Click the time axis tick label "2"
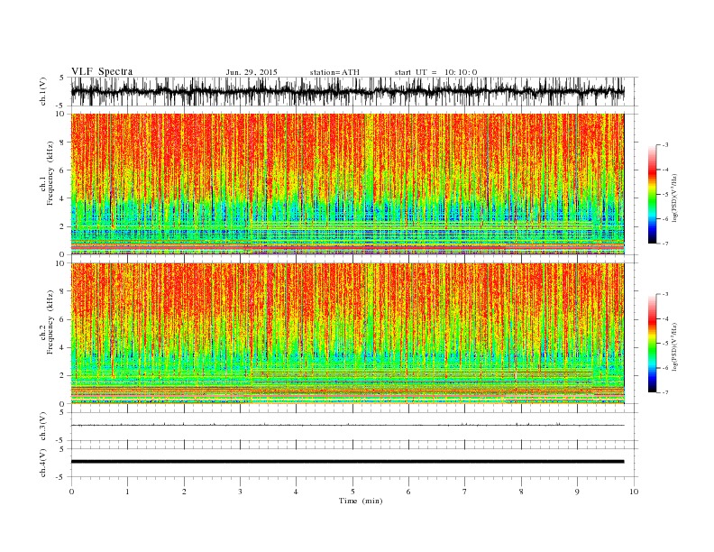714x552 pixels. click(x=184, y=492)
